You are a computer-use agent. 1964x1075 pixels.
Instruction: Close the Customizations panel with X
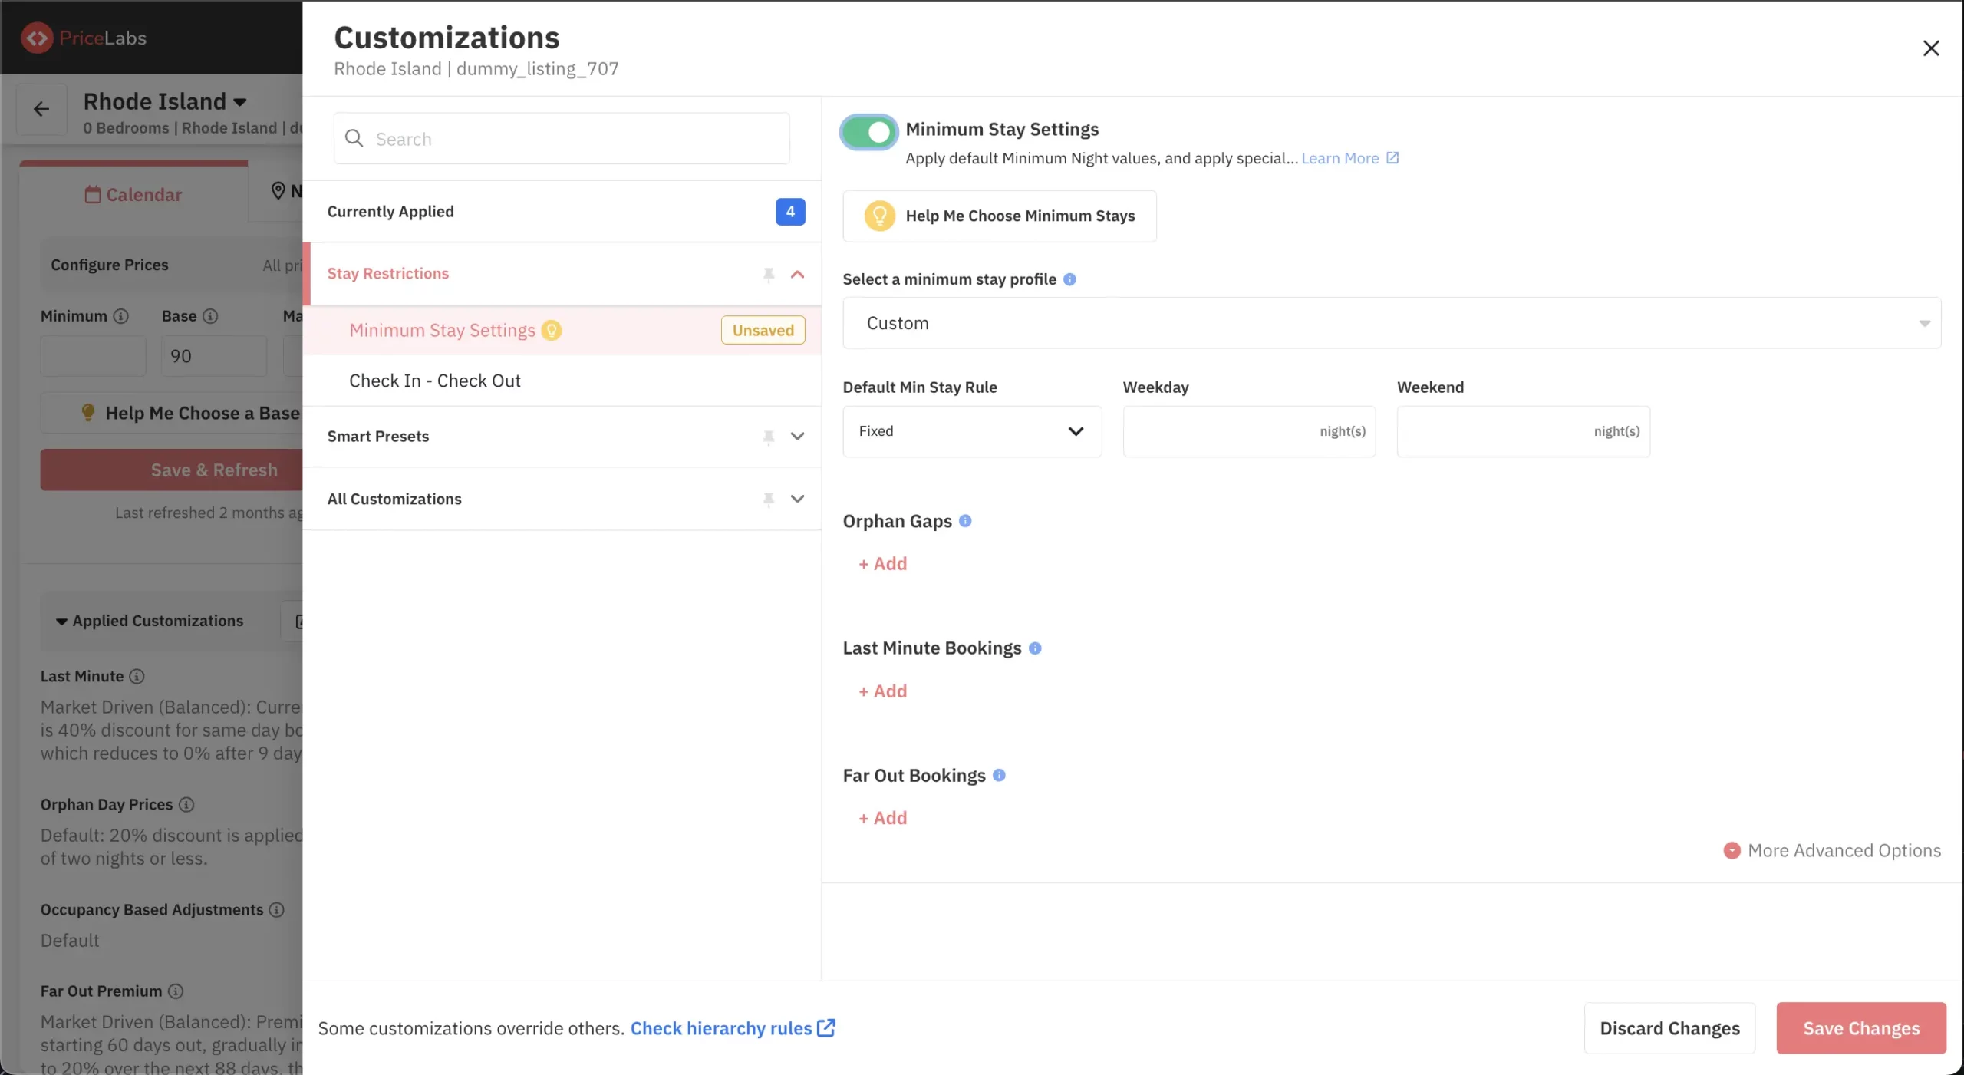click(x=1930, y=48)
